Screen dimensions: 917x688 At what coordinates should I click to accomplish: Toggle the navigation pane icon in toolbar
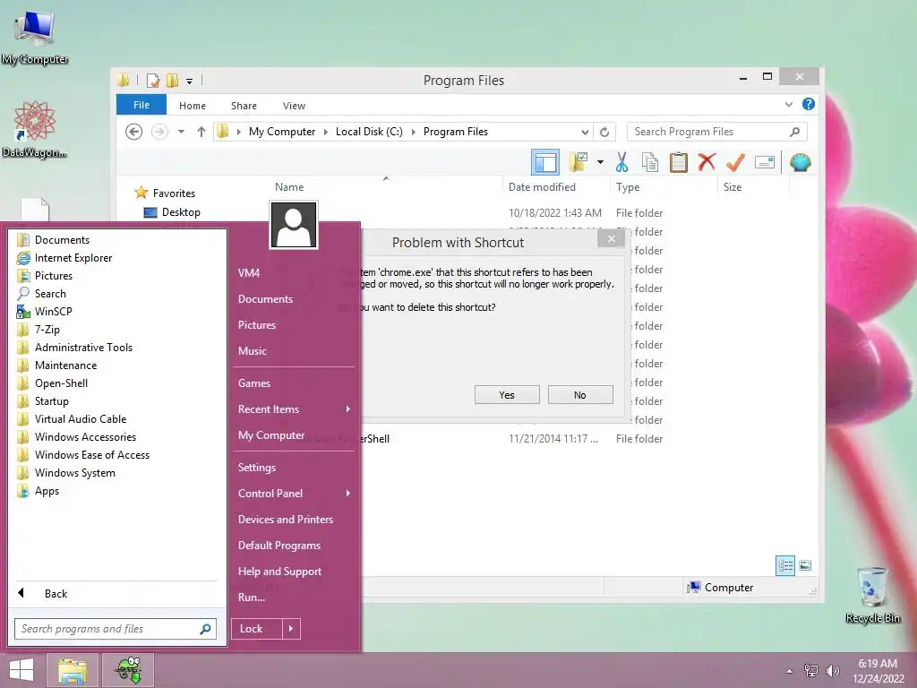click(545, 162)
